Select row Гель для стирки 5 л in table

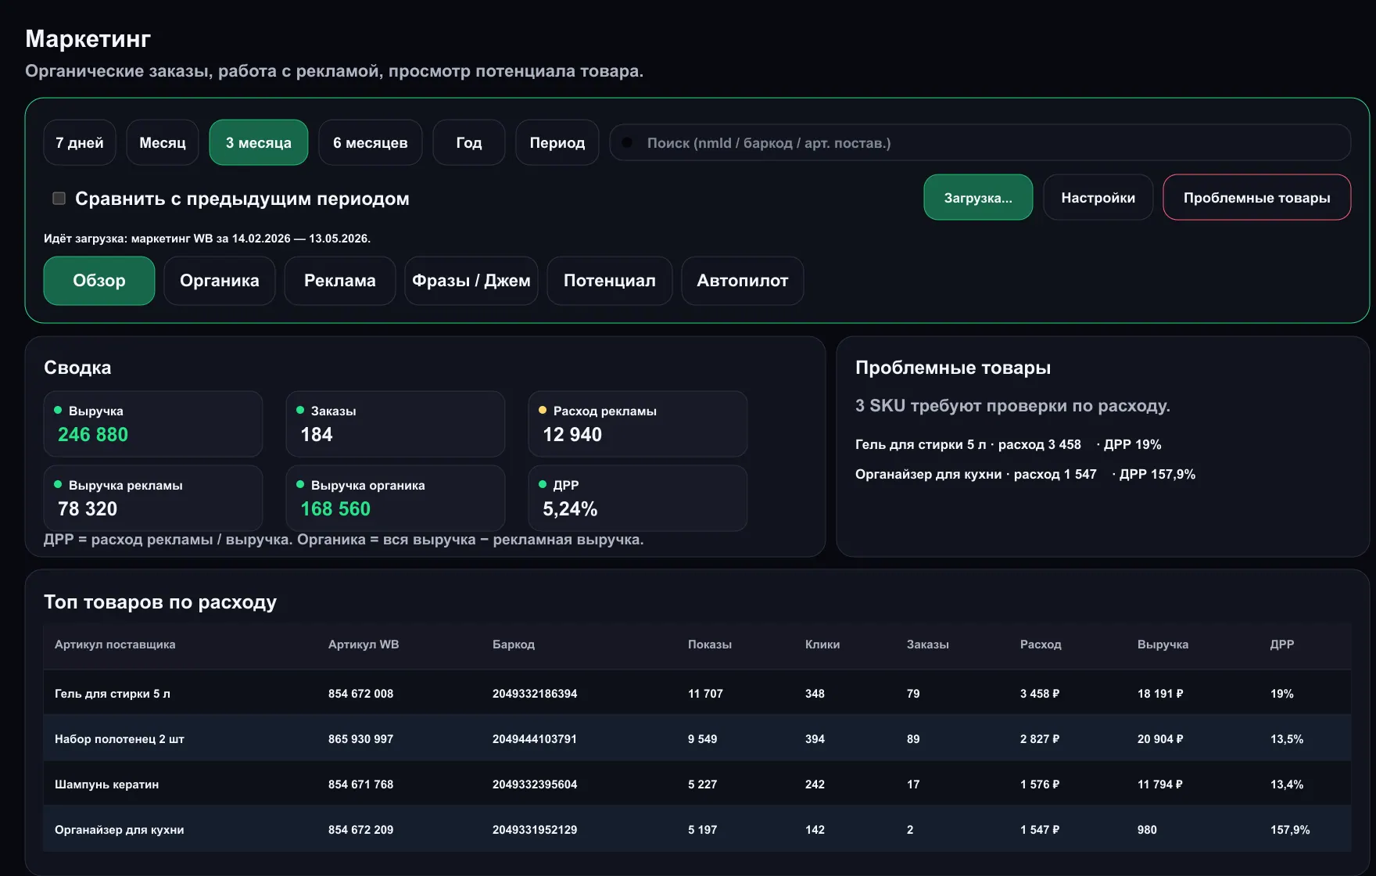pos(697,693)
